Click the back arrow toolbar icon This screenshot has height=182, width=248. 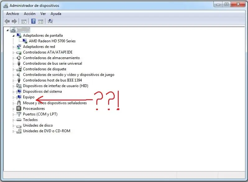pyautogui.click(x=7, y=21)
